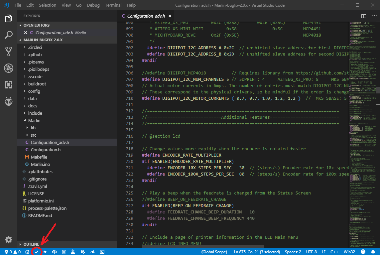Show the errors and warnings count panel
The height and width of the screenshot is (255, 380).
pos(13,252)
